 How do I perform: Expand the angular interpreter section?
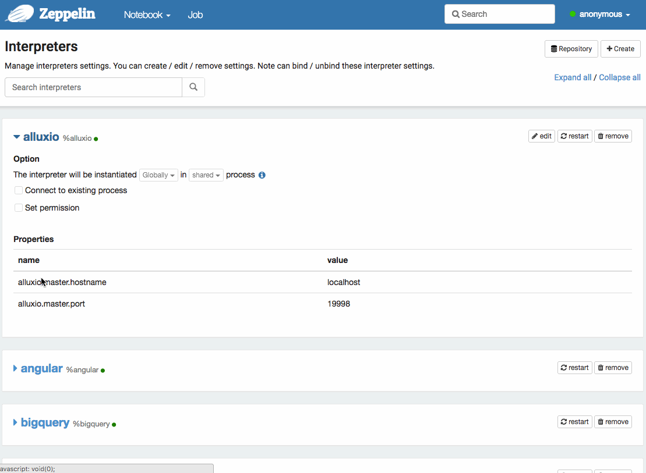(15, 368)
